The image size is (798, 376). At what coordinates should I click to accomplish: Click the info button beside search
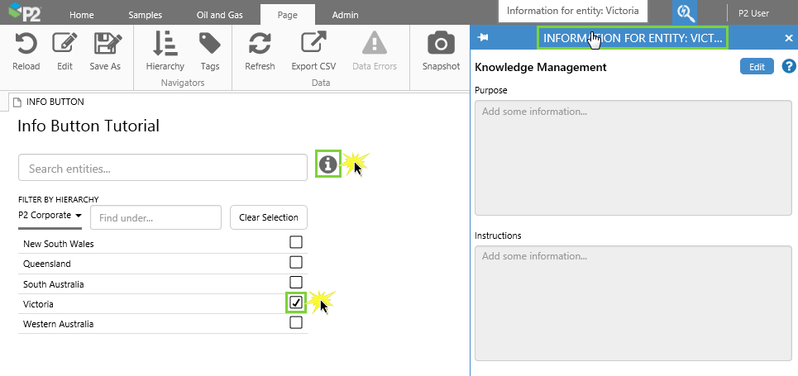(x=328, y=164)
